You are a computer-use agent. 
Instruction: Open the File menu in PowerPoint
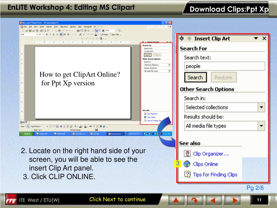pos(25,27)
